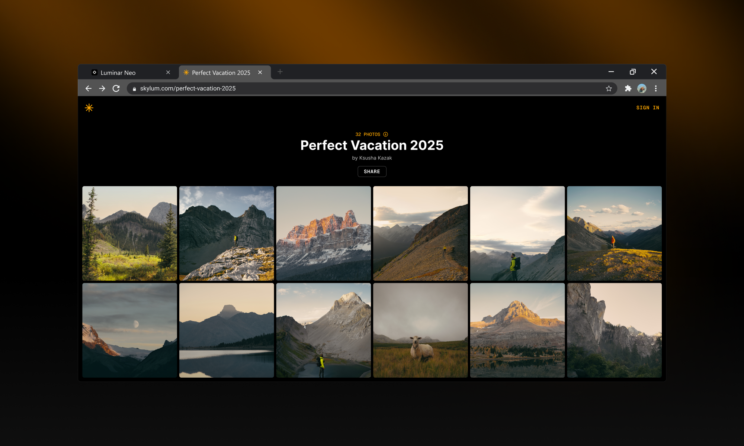Image resolution: width=744 pixels, height=446 pixels.
Task: Bookmark page with star icon
Action: click(x=609, y=88)
